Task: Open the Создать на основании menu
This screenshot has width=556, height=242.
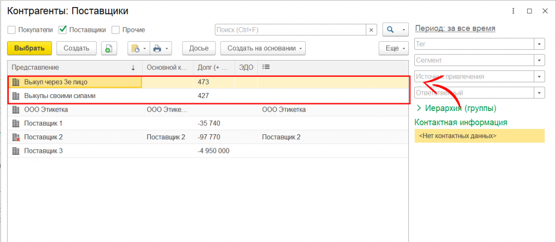Action: [263, 48]
